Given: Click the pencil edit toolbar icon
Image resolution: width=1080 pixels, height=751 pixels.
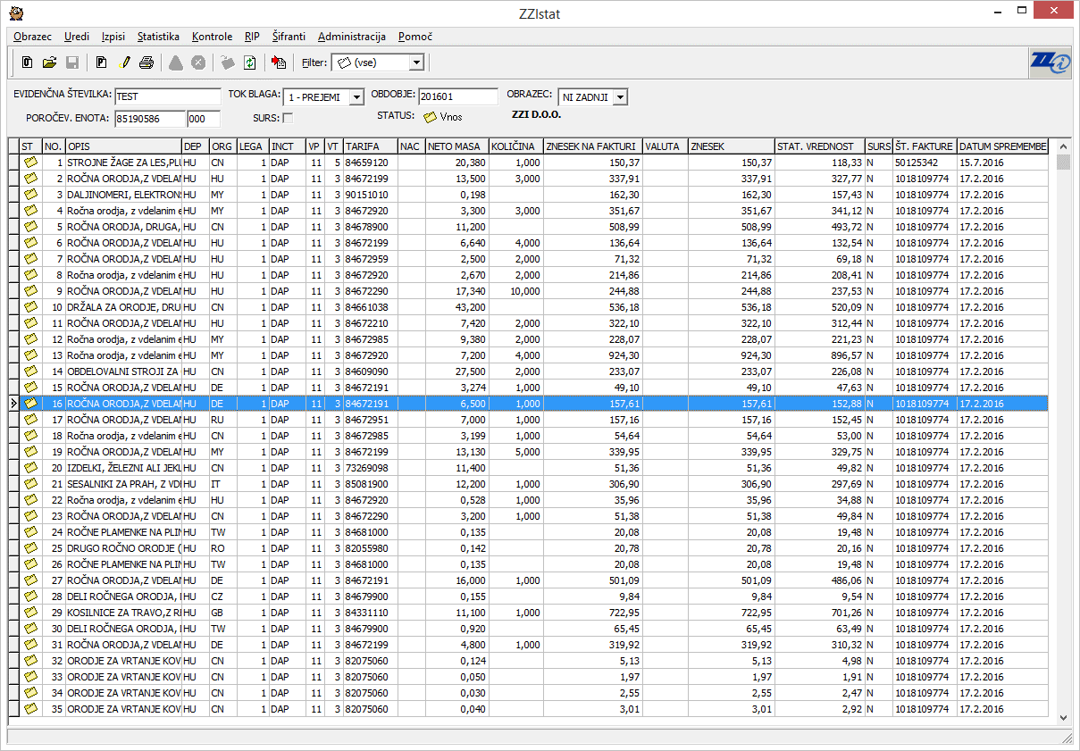Looking at the screenshot, I should click(124, 63).
